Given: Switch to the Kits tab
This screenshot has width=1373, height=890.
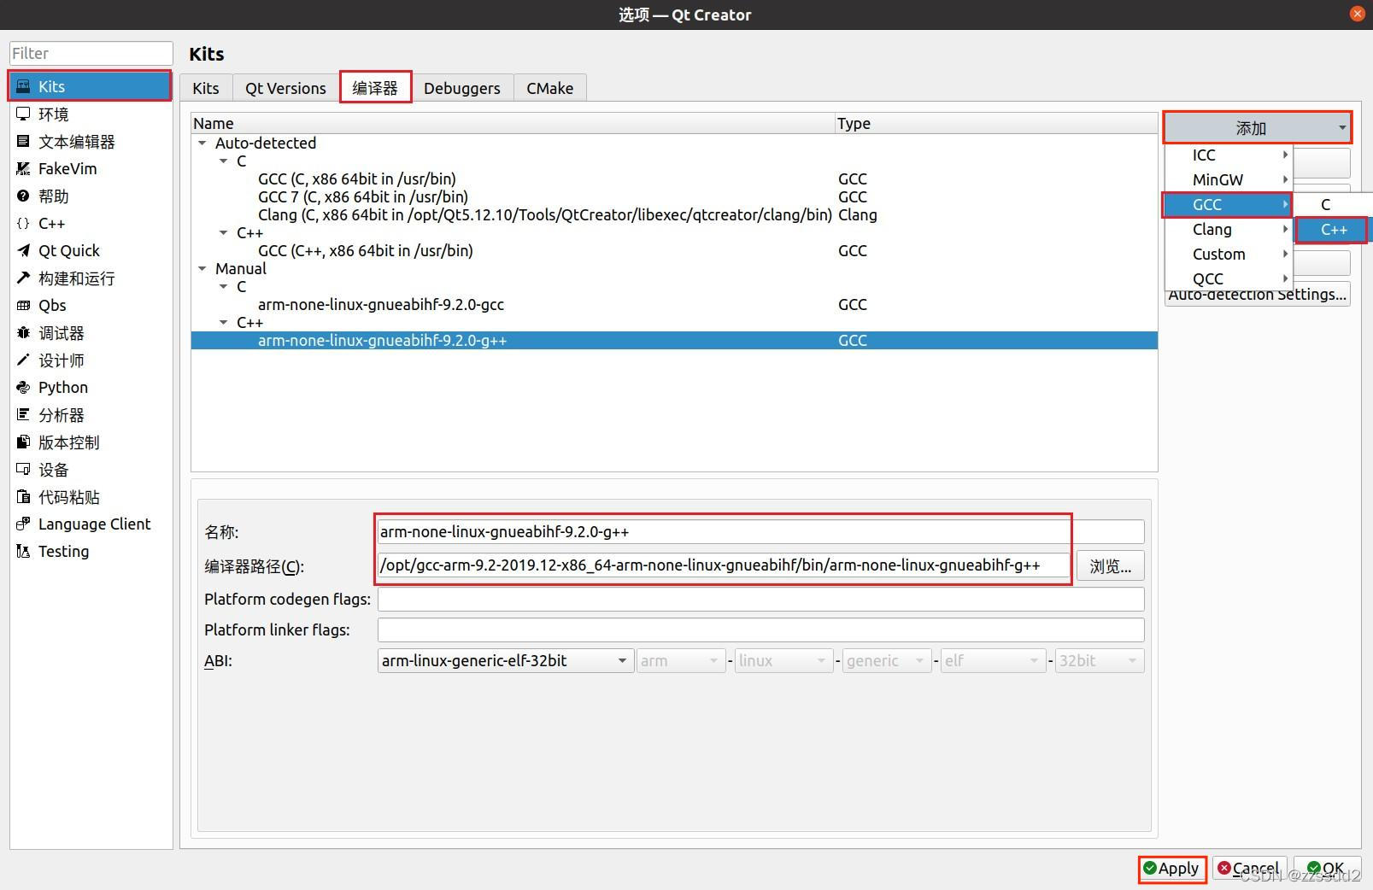Looking at the screenshot, I should tap(206, 88).
